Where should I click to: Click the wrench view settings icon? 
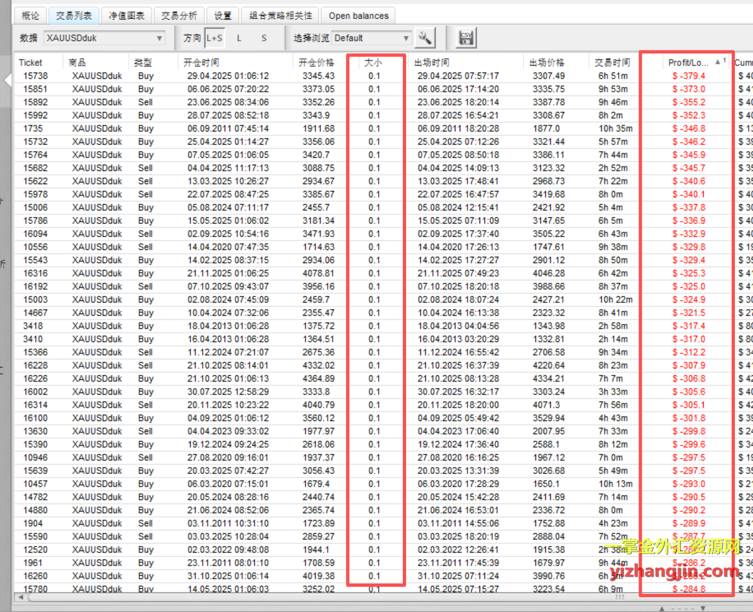click(425, 38)
